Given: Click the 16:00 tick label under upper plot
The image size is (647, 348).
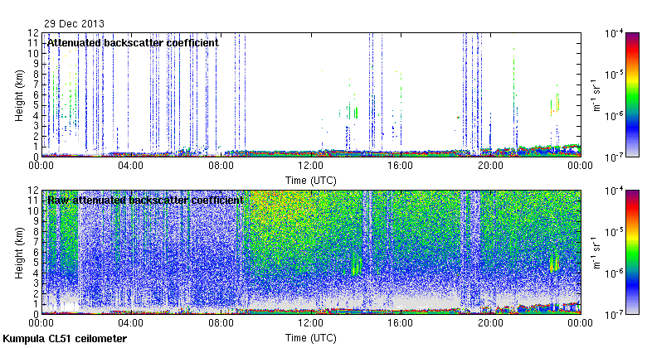Looking at the screenshot, I should coord(401,166).
